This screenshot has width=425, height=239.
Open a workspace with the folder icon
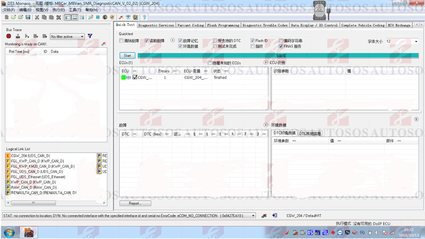(14, 18)
